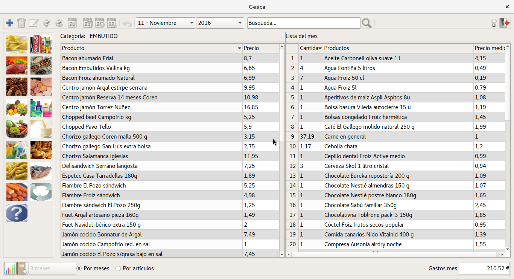Select 'Cerveza Skol 1 litro cristal' row

click(x=397, y=166)
